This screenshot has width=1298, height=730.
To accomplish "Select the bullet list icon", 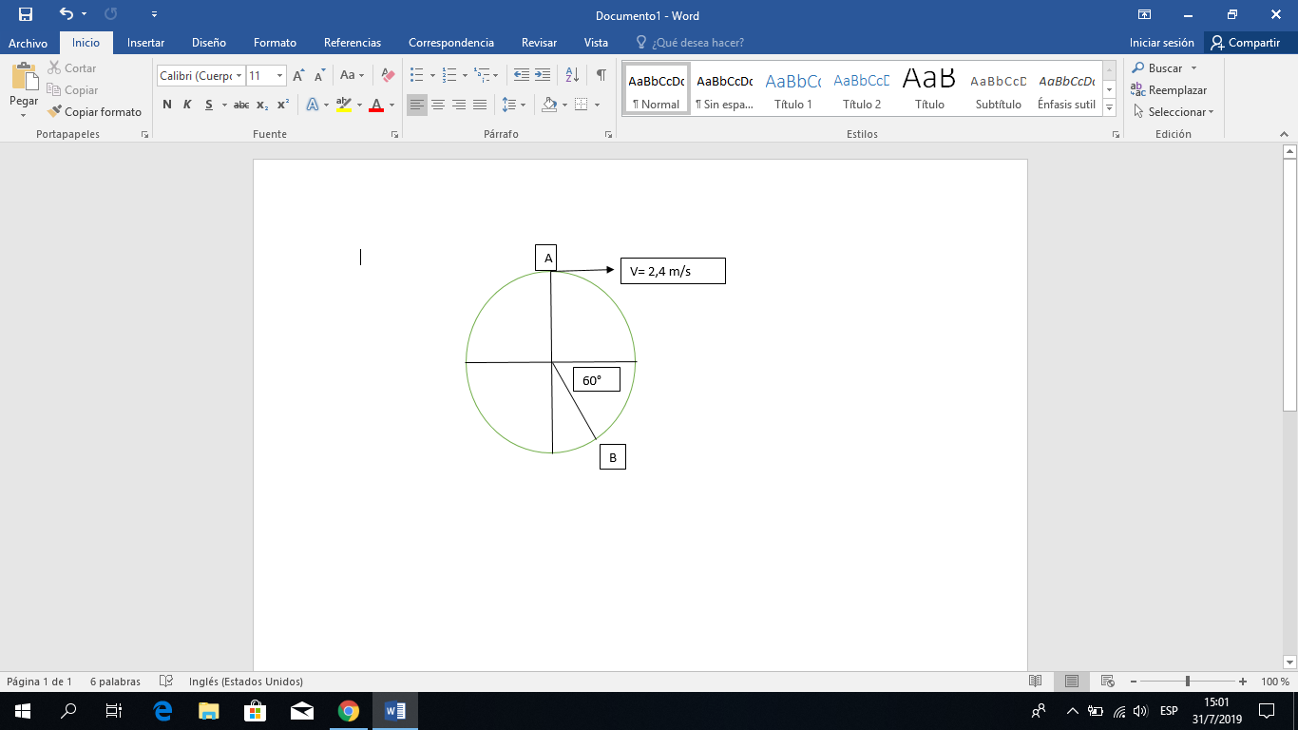I will 416,75.
